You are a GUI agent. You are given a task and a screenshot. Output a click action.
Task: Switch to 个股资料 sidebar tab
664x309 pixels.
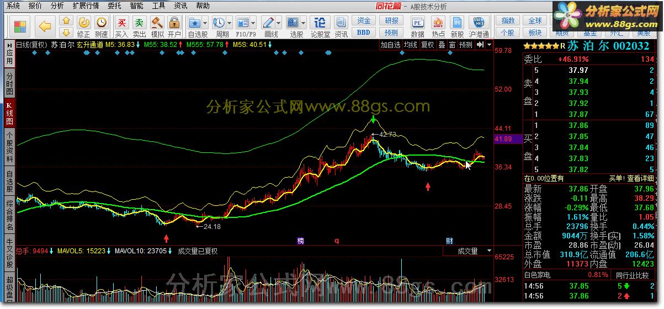coord(10,147)
